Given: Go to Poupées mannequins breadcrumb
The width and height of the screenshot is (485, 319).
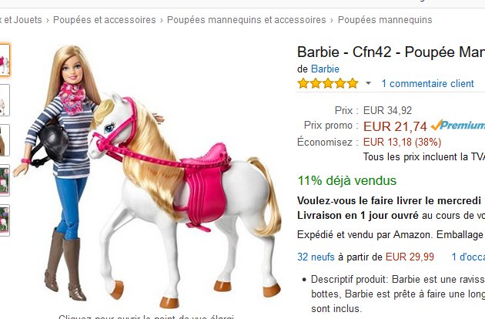Looking at the screenshot, I should click(x=385, y=20).
